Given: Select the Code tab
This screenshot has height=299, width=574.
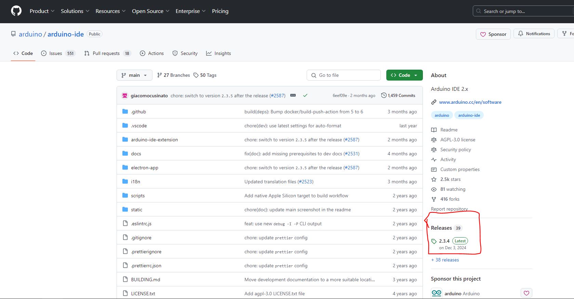Looking at the screenshot, I should click(23, 53).
